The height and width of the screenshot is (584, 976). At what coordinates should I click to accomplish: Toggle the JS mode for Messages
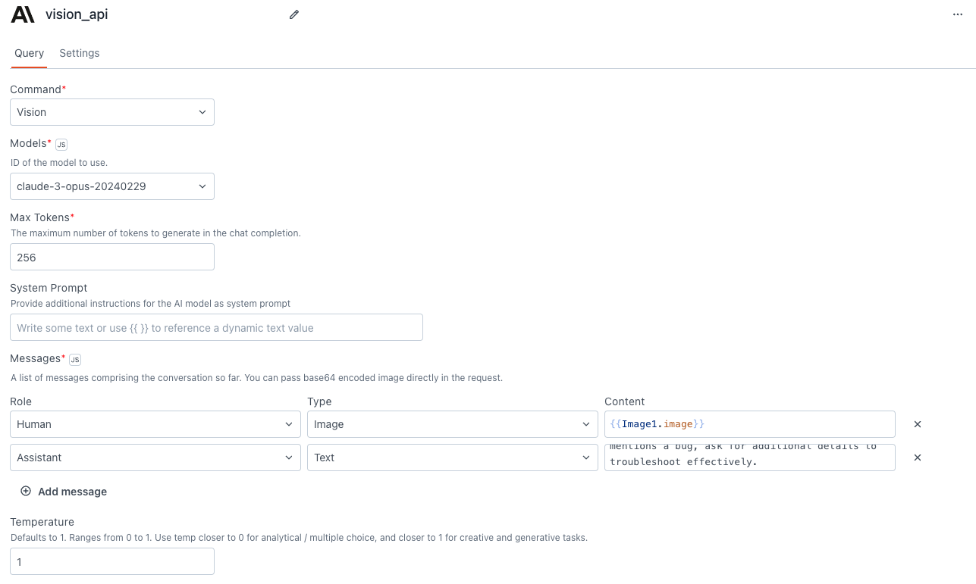pyautogui.click(x=75, y=359)
